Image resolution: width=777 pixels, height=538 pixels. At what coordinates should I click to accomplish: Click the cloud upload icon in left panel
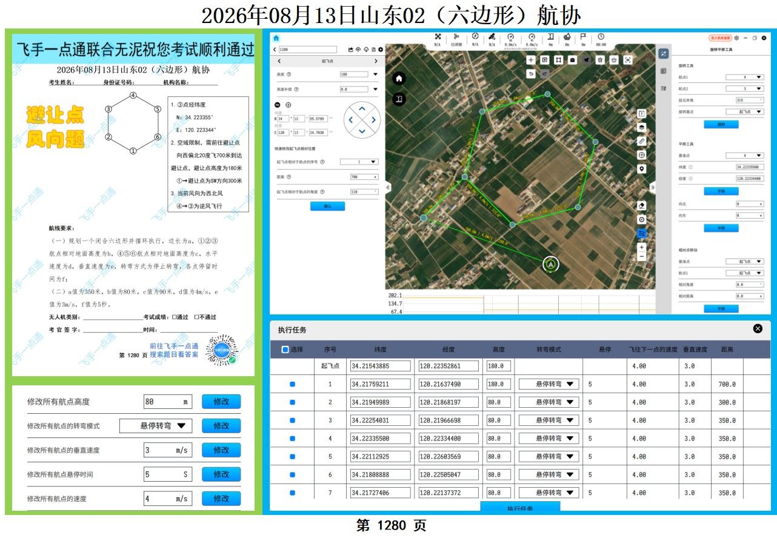coord(358,50)
